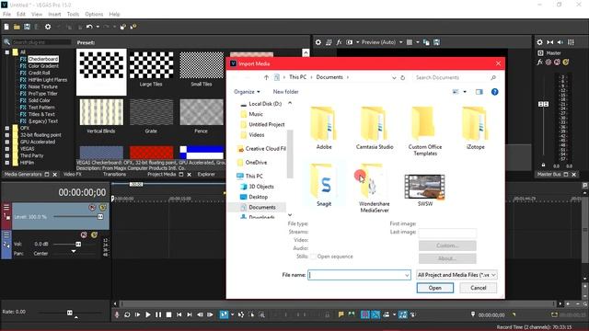Select Documents in breadcrumb path
The width and height of the screenshot is (589, 331).
tap(329, 77)
